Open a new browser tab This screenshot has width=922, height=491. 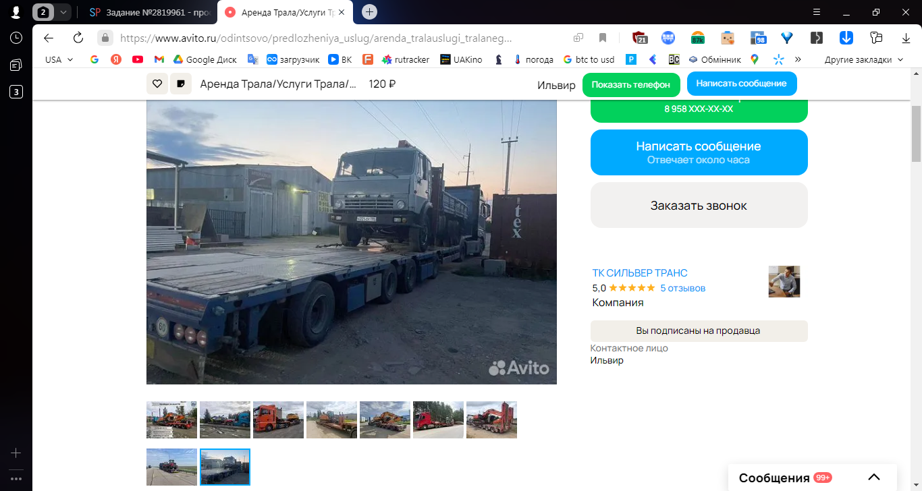click(369, 12)
